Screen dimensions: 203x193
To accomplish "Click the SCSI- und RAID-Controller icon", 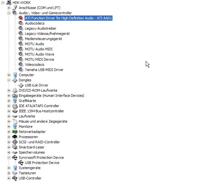I will click(x=15, y=142).
